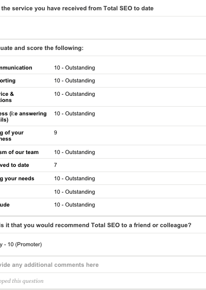Click the 'sm of our team' Outstanding score

click(75, 152)
